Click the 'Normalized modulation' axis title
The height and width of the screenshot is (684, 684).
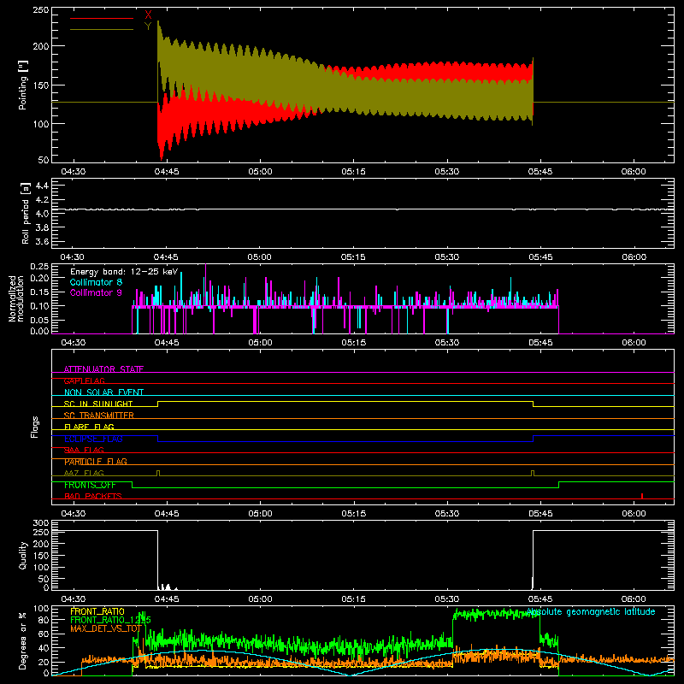pos(16,298)
